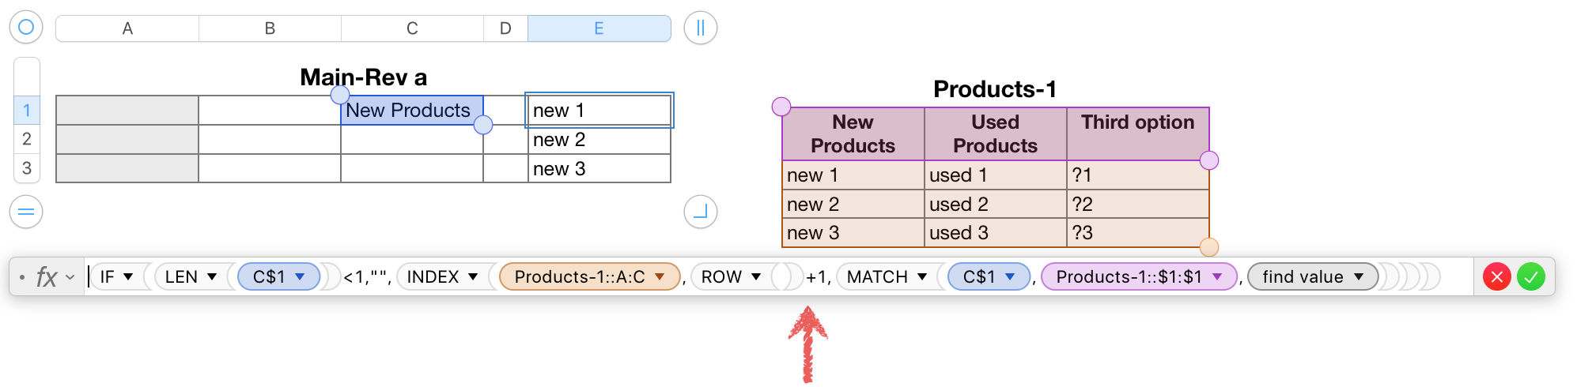
Task: Click the orange range selection handle
Action: pos(1209,247)
